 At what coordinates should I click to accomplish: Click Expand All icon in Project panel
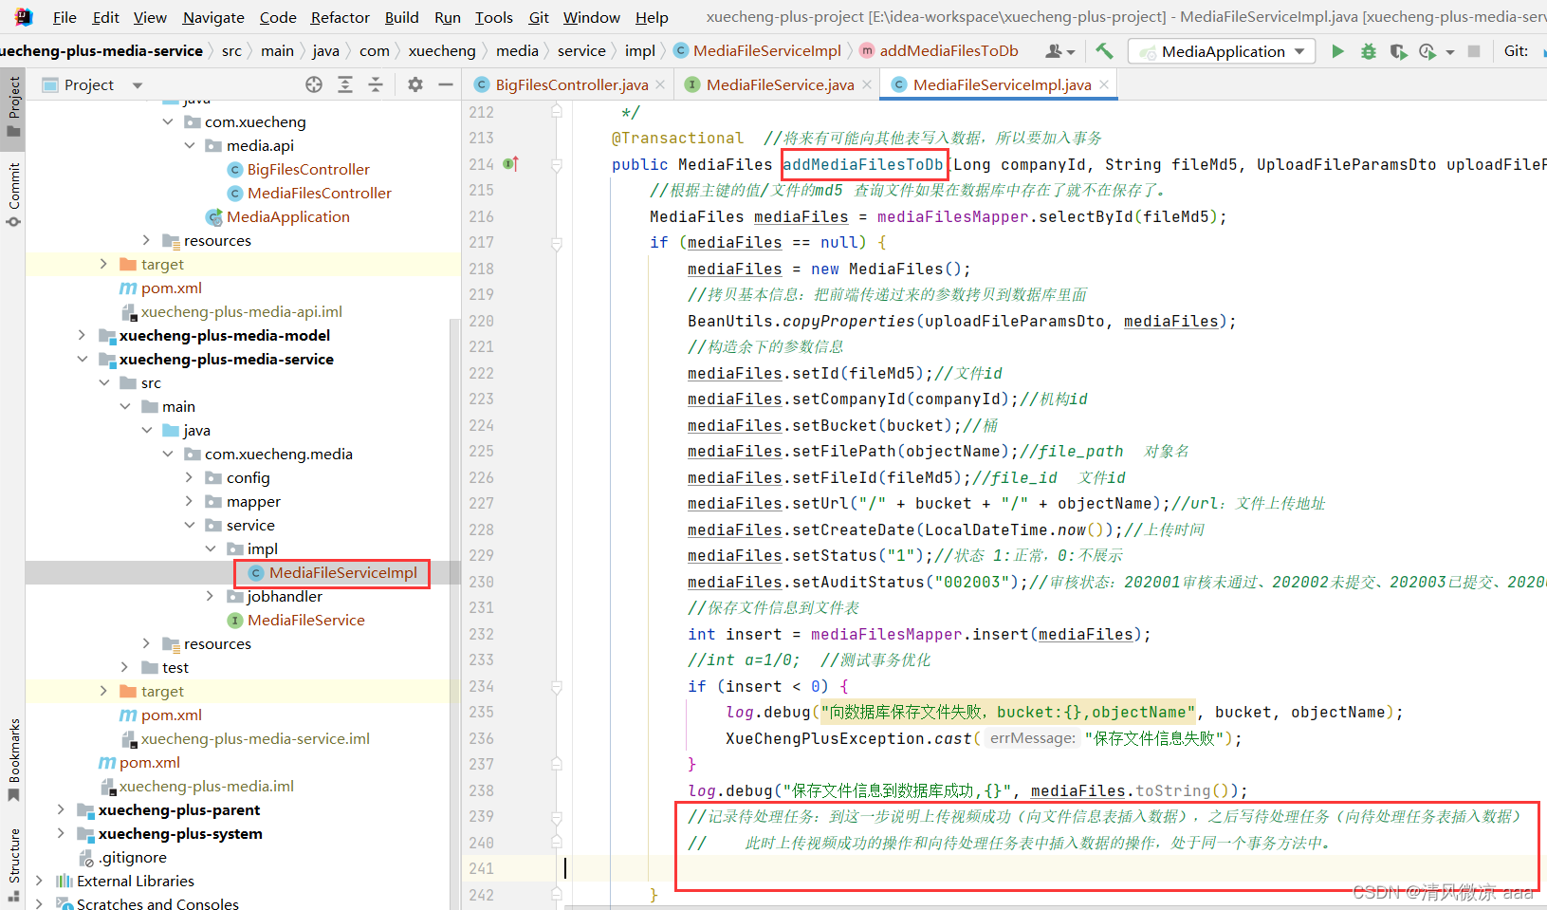pos(345,84)
